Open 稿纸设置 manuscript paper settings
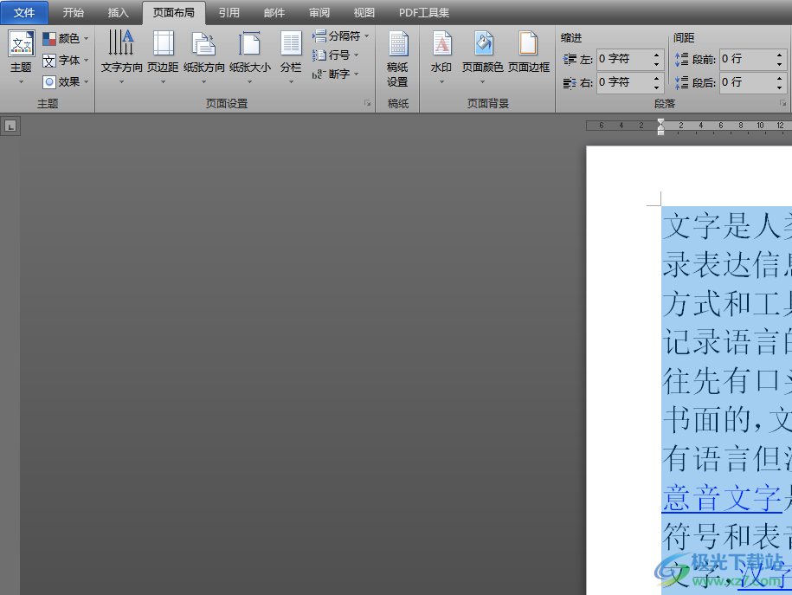Image resolution: width=792 pixels, height=595 pixels. click(x=397, y=59)
